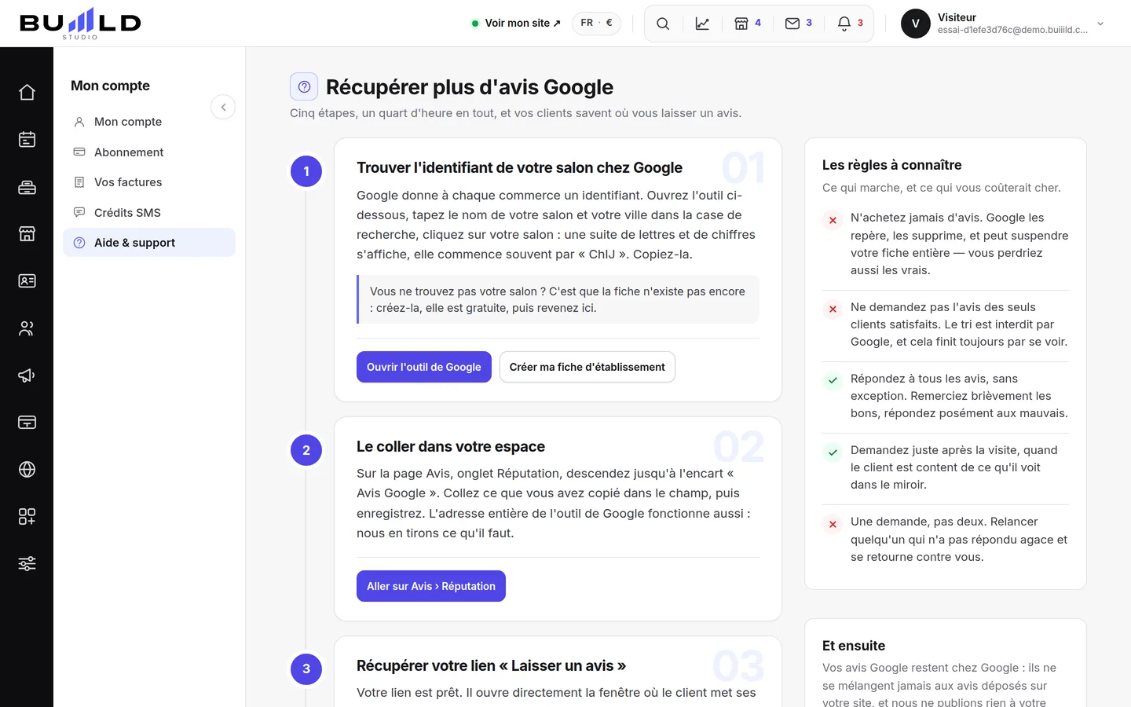Viewport: 1131px width, 707px height.
Task: Click the BUILD Studio logo
Action: pyautogui.click(x=80, y=24)
